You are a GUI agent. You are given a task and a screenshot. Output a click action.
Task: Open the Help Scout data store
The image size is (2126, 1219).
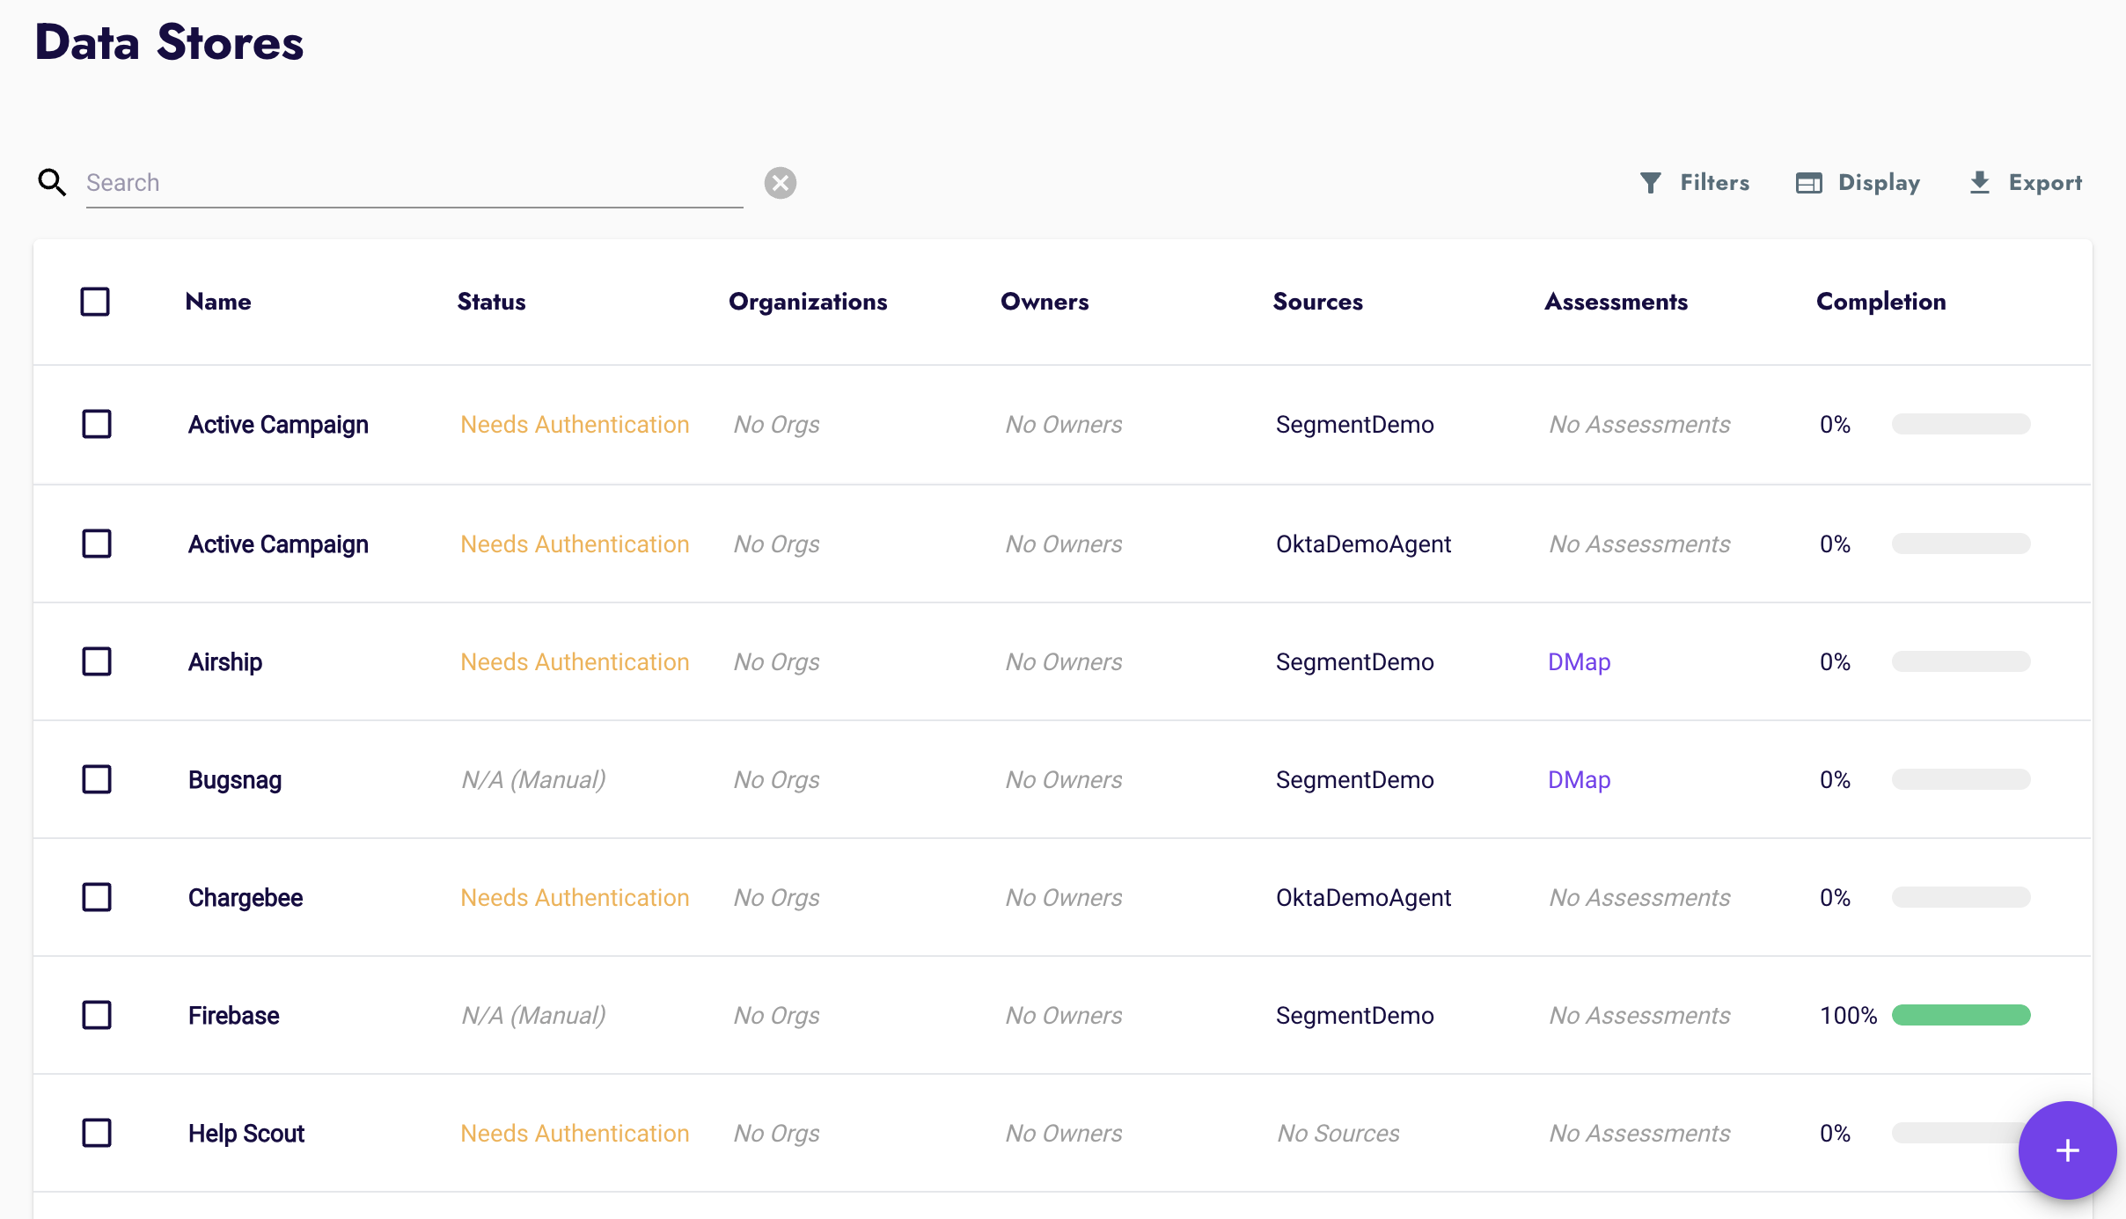point(246,1133)
